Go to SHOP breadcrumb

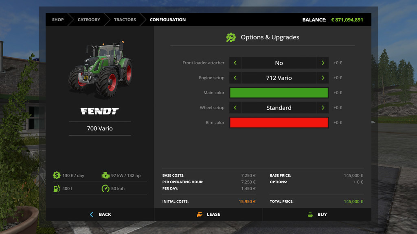(x=58, y=19)
